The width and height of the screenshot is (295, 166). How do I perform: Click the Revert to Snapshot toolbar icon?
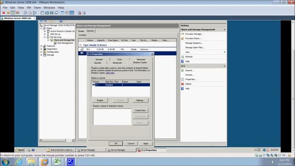point(30,13)
